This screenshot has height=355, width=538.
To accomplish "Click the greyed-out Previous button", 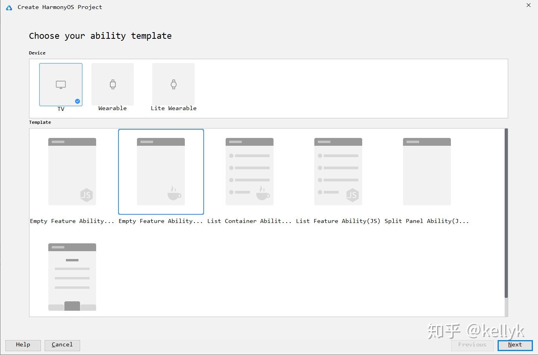I will 472,345.
